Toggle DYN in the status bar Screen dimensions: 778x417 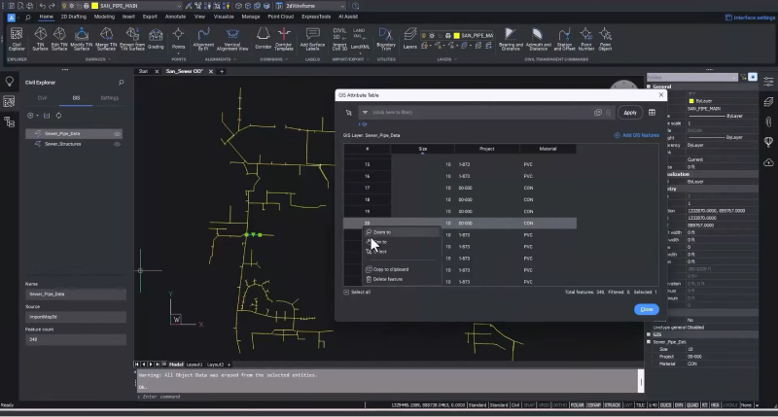tap(679, 405)
